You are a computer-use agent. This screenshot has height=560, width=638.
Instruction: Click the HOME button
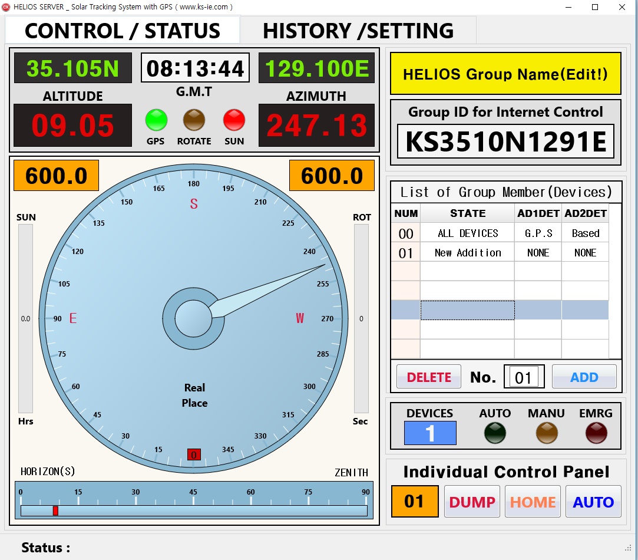pyautogui.click(x=533, y=502)
